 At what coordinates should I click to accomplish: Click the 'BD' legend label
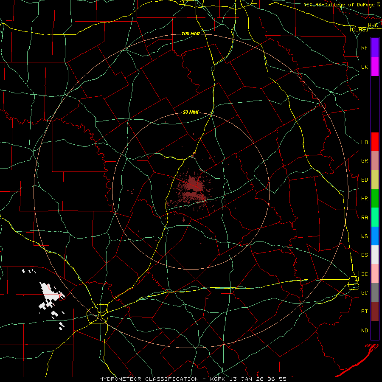click(x=364, y=180)
